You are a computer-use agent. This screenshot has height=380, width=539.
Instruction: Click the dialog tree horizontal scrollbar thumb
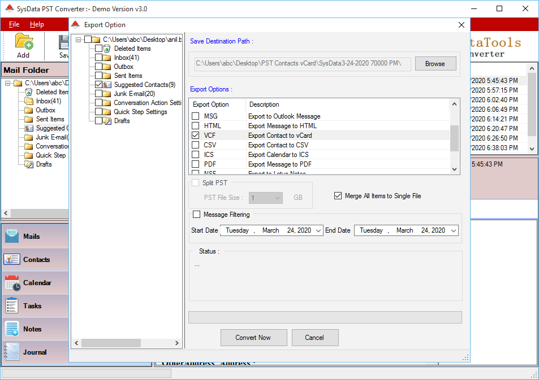click(111, 343)
